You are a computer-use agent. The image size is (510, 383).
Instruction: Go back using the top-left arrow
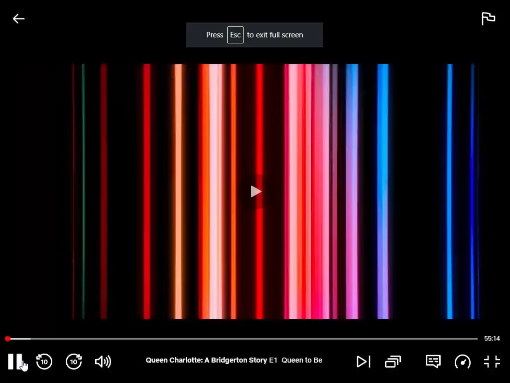pyautogui.click(x=18, y=19)
